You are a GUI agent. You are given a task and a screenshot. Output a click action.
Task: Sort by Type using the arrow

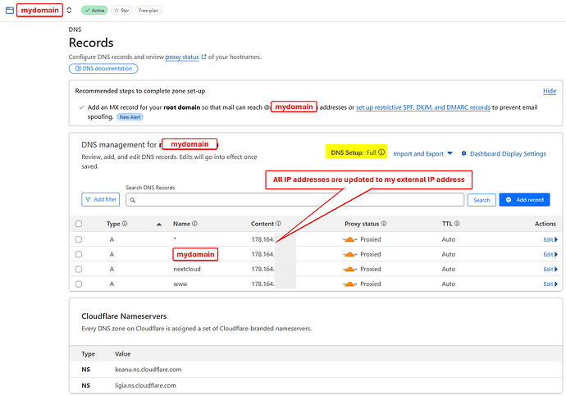(159, 225)
